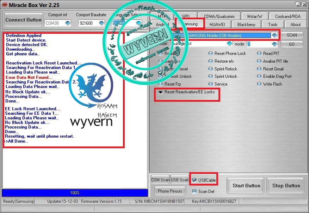Click the Stop Button
309x213 pixels.
click(x=285, y=186)
